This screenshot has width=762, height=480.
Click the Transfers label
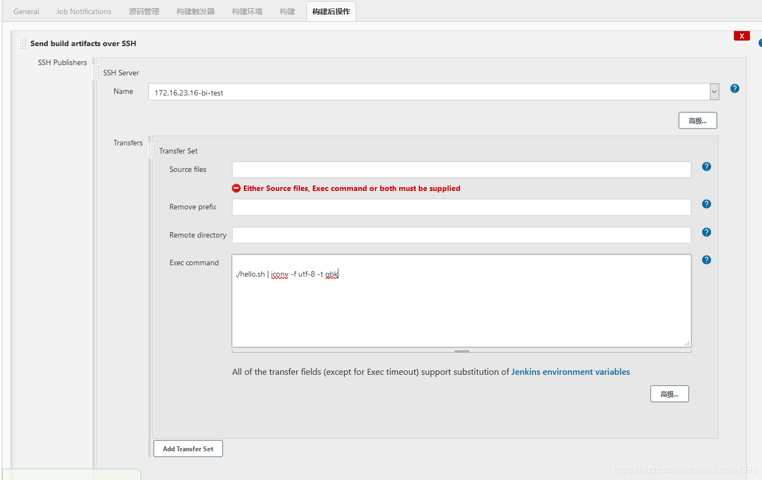pyautogui.click(x=128, y=143)
